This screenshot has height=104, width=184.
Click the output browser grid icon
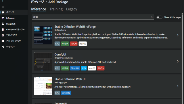click(3, 41)
